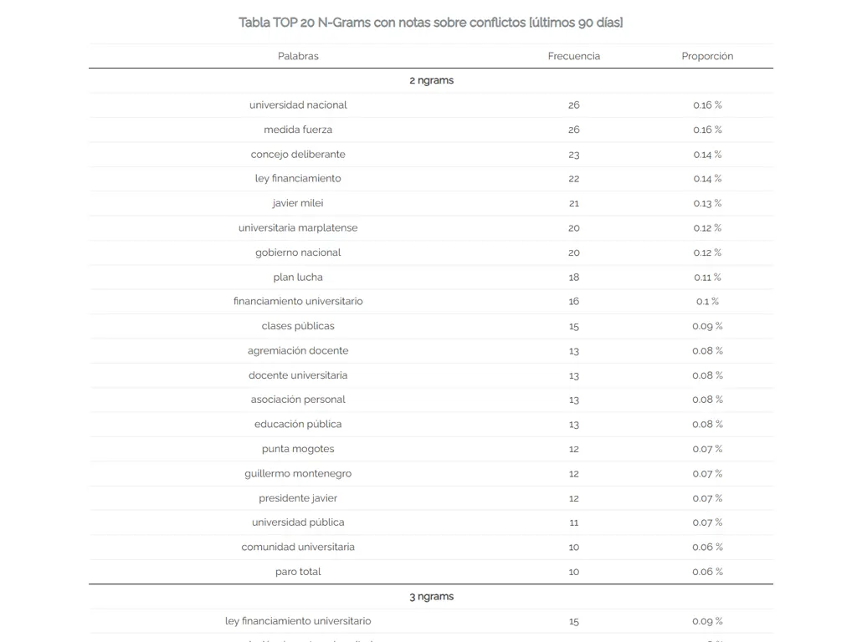Click the 'paro total' cell
Image resolution: width=857 pixels, height=642 pixels.
coord(298,572)
